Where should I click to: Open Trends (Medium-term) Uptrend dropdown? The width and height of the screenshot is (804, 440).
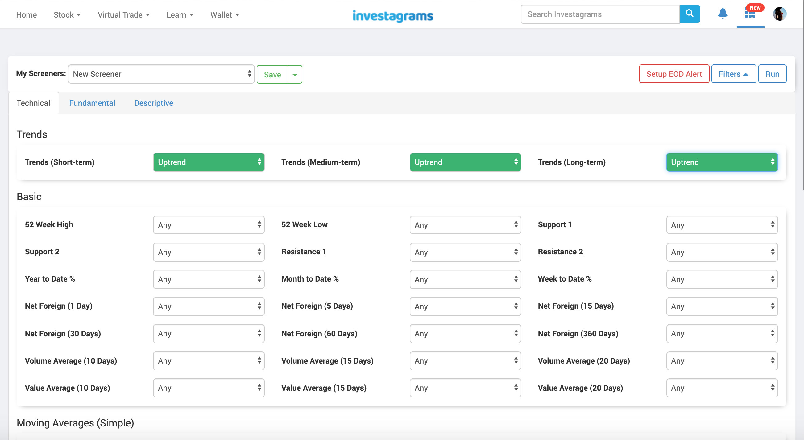[465, 162]
